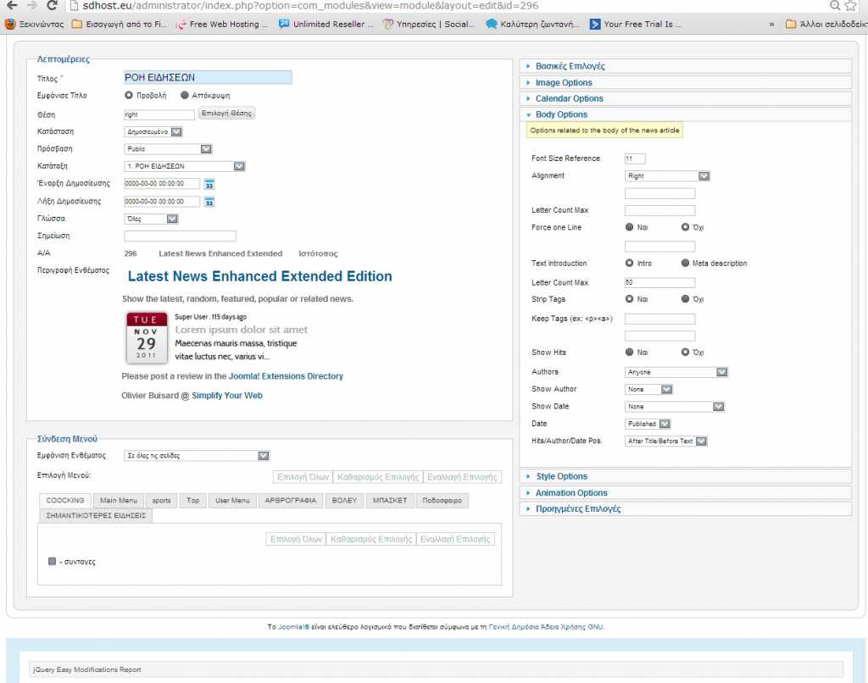Click the Your Free Trial bookmark icon
Image resolution: width=868 pixels, height=683 pixels.
tap(596, 25)
